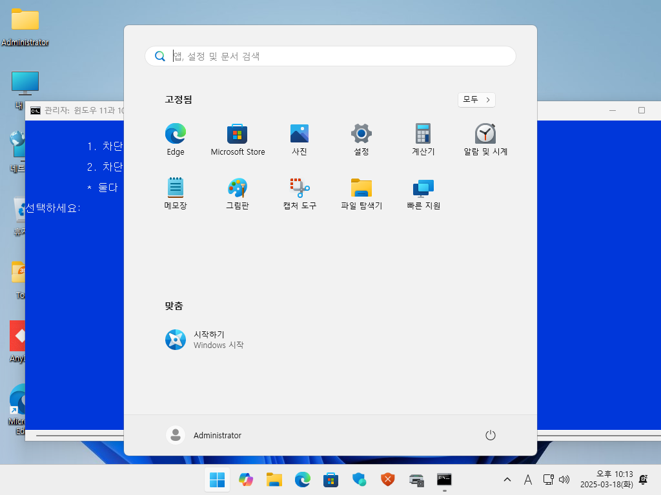The image size is (661, 495).
Task: Click the 선택하세요 prompt line
Action: [53, 208]
